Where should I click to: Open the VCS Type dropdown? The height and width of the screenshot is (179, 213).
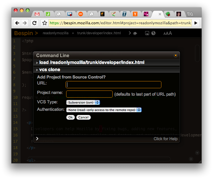pos(83,102)
